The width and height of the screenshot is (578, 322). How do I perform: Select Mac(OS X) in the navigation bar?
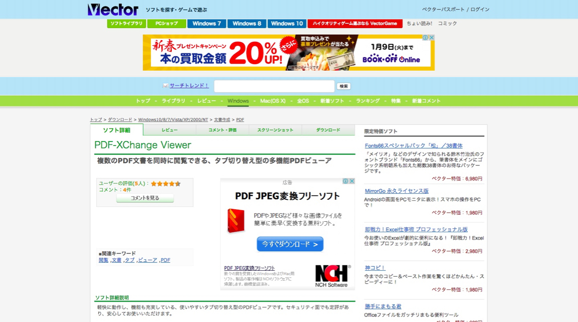click(x=273, y=101)
